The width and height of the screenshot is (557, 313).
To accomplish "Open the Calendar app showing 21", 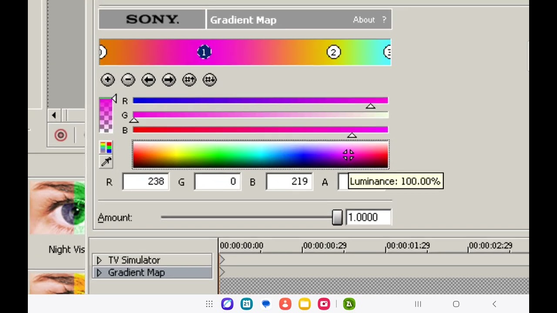I will point(247,304).
